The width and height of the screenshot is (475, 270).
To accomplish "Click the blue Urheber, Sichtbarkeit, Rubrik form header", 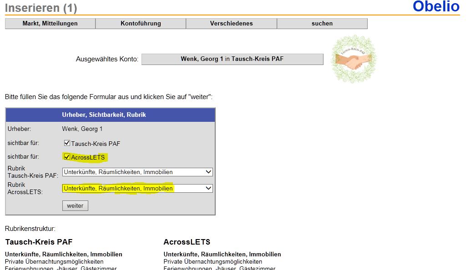I will tap(110, 115).
